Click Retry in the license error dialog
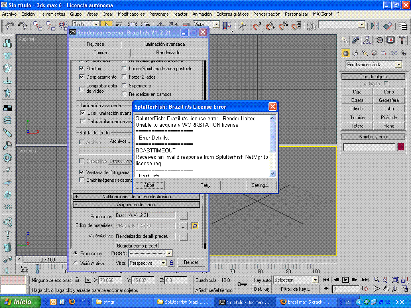The height and width of the screenshot is (308, 411). (205, 185)
